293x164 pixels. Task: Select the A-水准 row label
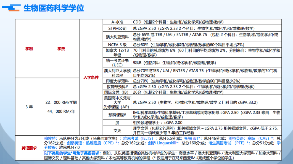(x=117, y=22)
